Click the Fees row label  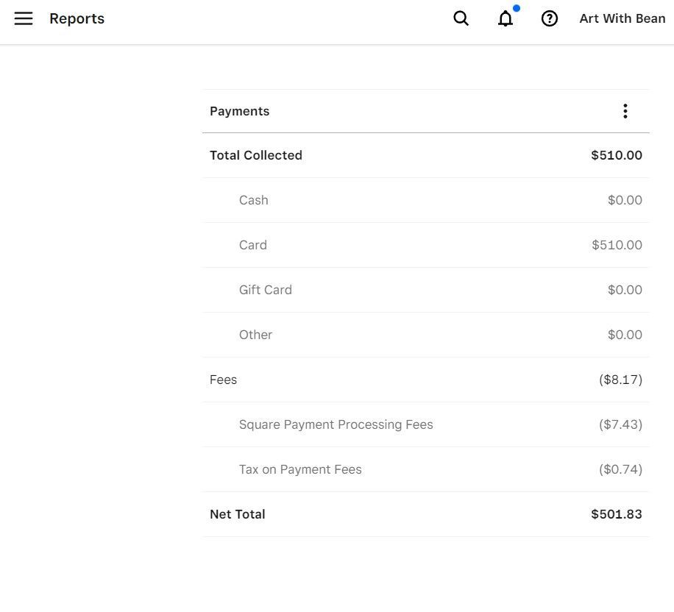224,380
